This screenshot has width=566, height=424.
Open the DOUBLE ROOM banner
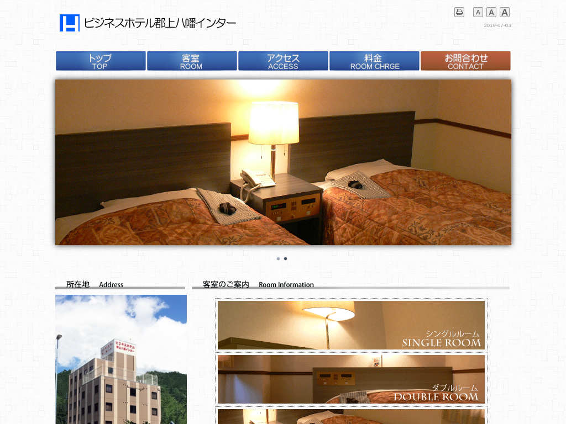[x=351, y=379]
